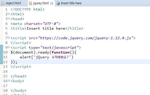Click the DOCTYPE html declaration text
Screen dimensions: 150x95
pyautogui.click(x=28, y=9)
